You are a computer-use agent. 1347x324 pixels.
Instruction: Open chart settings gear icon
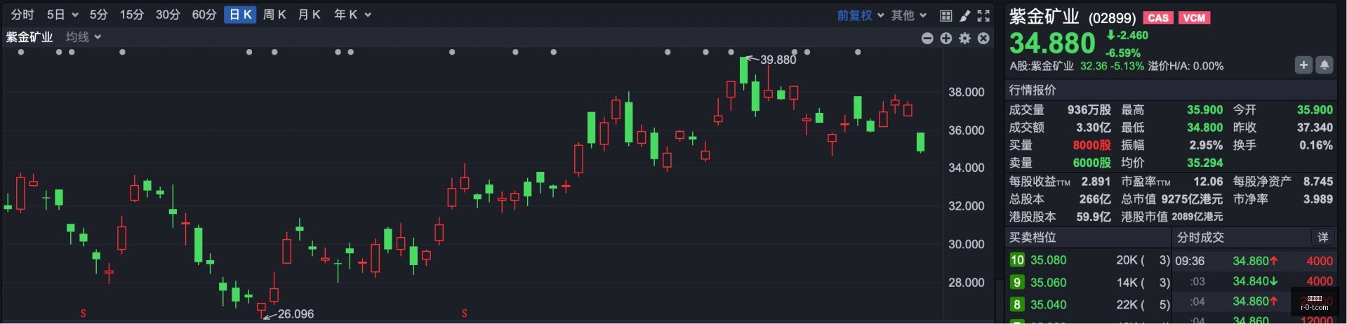pyautogui.click(x=965, y=39)
